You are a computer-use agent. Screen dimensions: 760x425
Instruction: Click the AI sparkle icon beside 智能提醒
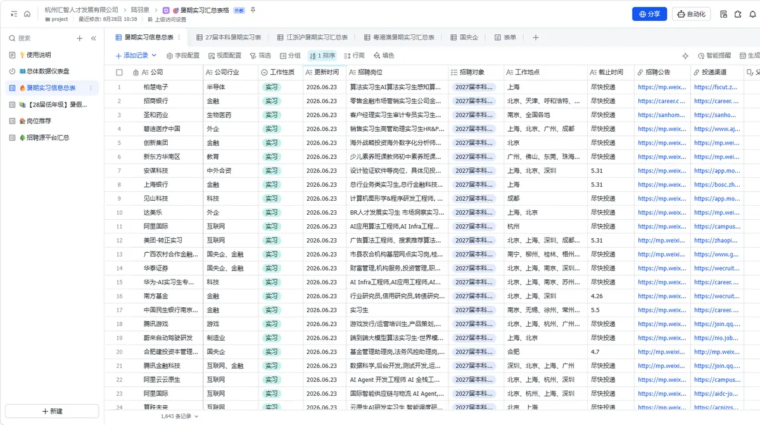coord(685,56)
